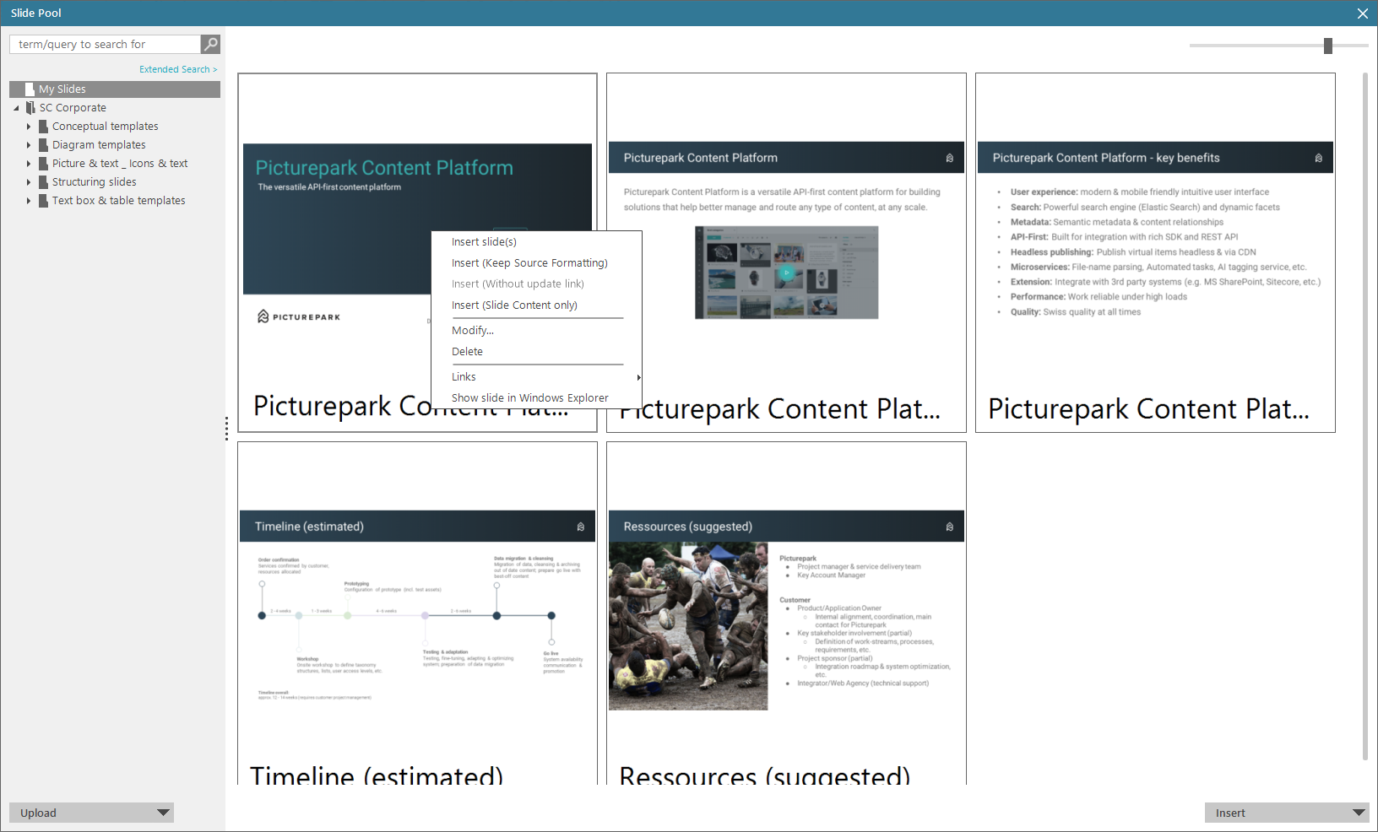The width and height of the screenshot is (1378, 832).
Task: Select the Timeline (estimated) slide thumbnail
Action: [x=417, y=613]
